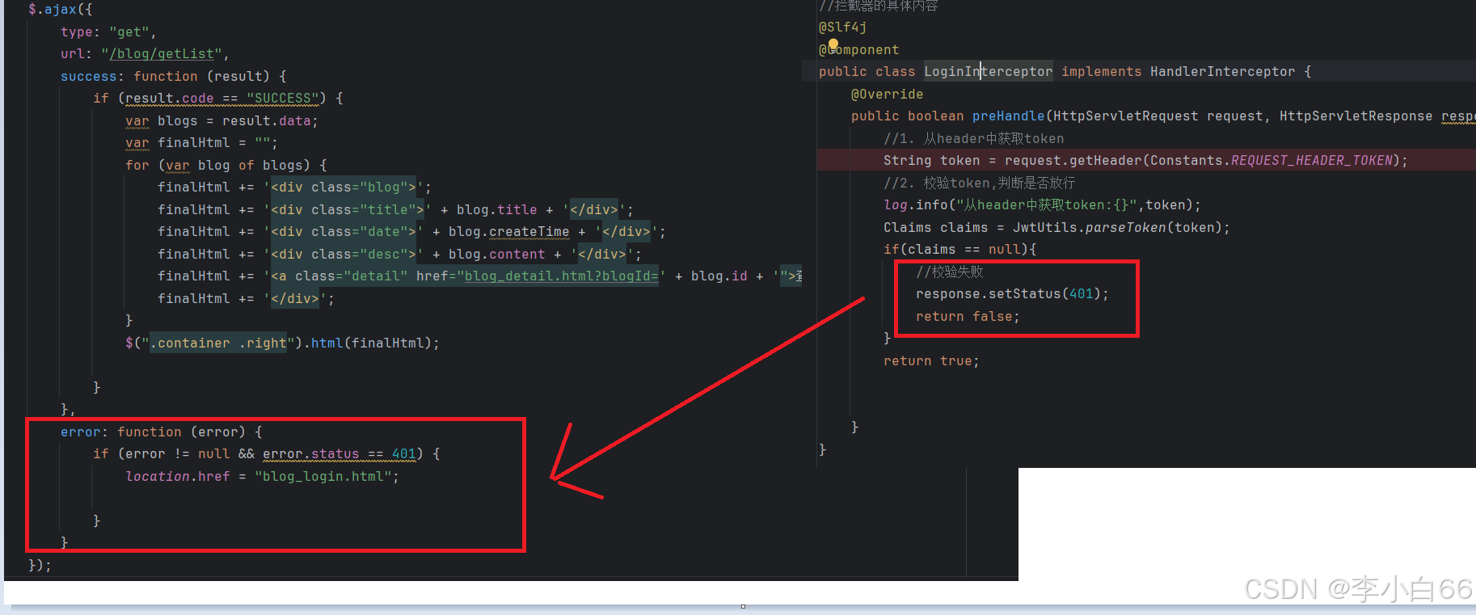Open the blog_detail.html?blogId= href link
Screen dimensions: 1476x615
point(561,276)
